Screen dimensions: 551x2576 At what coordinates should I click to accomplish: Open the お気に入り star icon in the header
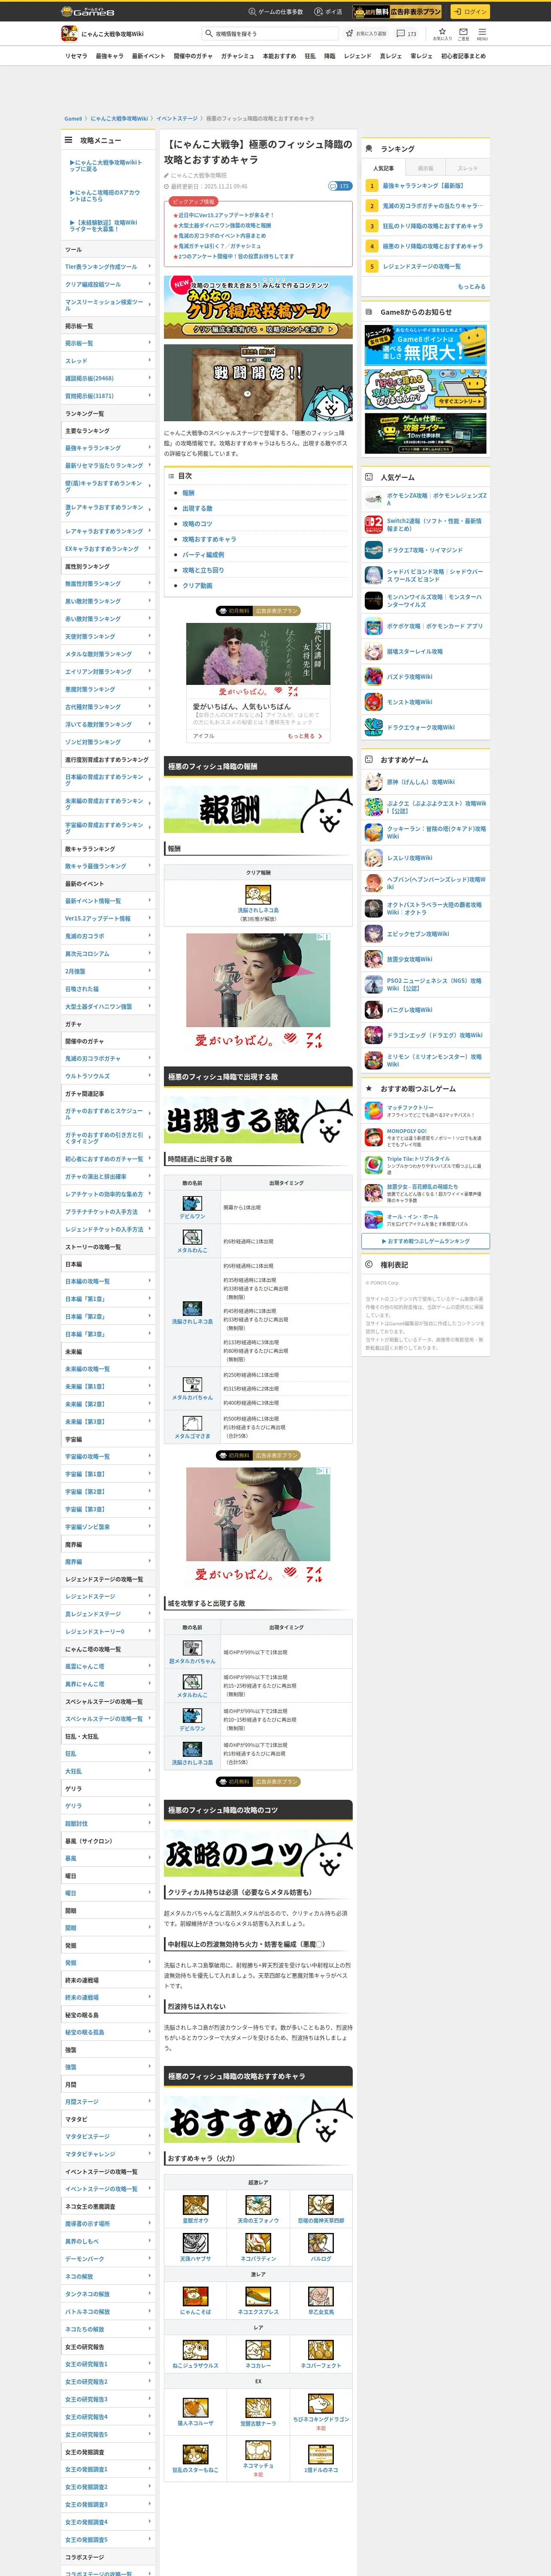(442, 34)
